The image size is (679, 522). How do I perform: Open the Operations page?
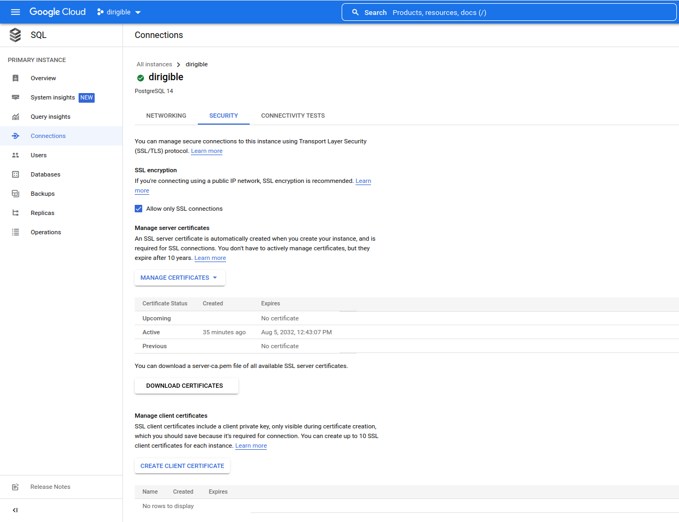[x=46, y=232]
